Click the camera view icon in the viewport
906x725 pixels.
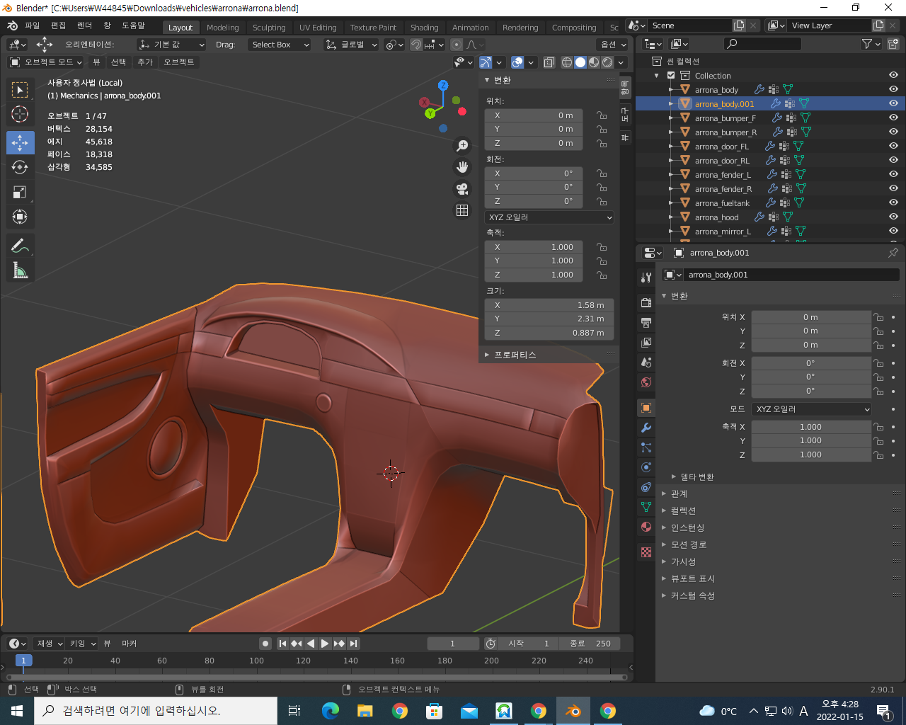click(x=462, y=189)
